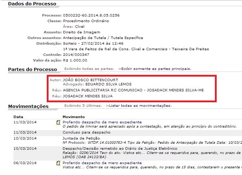The width and height of the screenshot is (242, 175).
Task: Click 'Vistos etc... Citem-se os requeridos' description under 06/03/2014
Action: click(x=152, y=167)
